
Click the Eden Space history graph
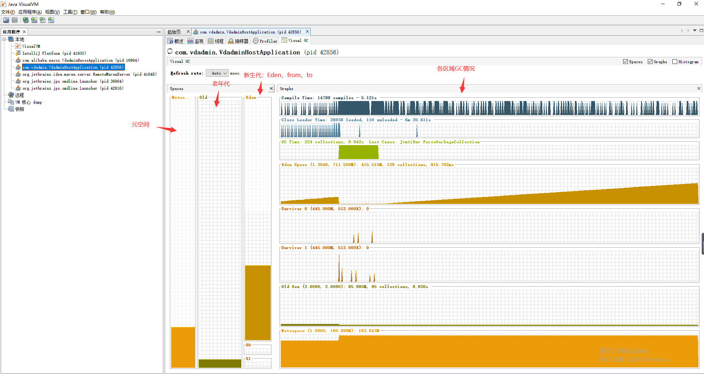pyautogui.click(x=489, y=186)
